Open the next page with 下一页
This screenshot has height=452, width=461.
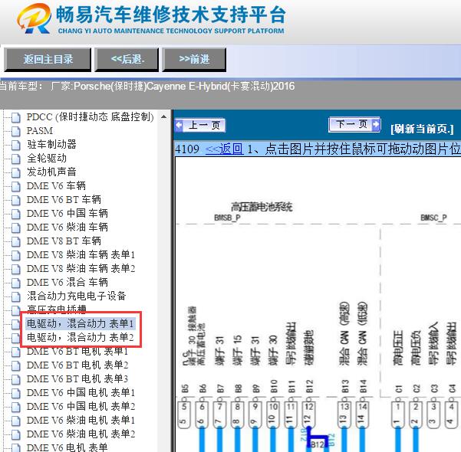[x=354, y=125]
